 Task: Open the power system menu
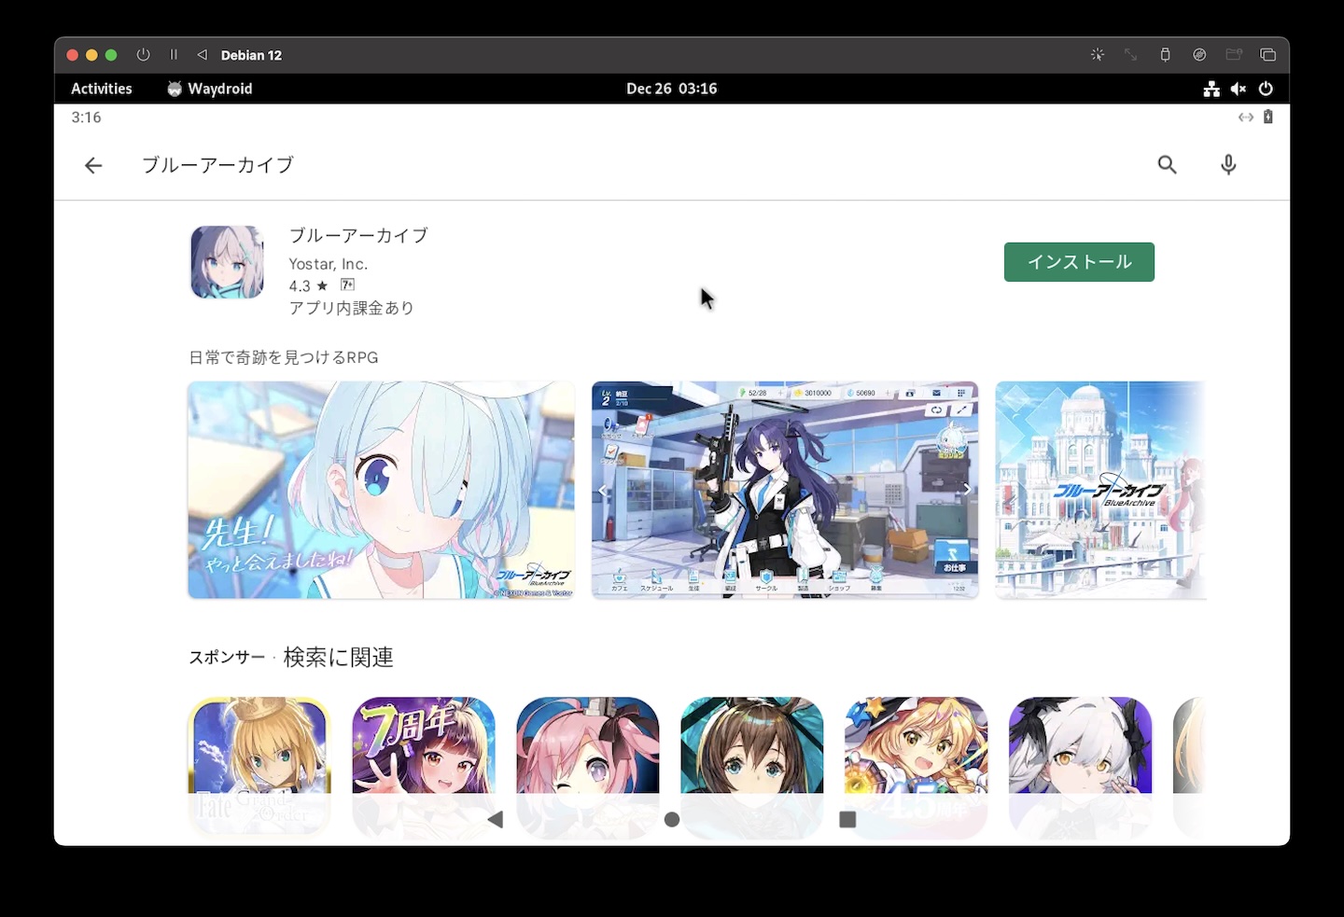click(1266, 89)
